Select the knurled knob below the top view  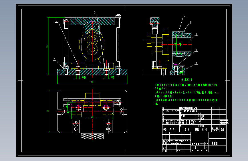click(x=92, y=136)
